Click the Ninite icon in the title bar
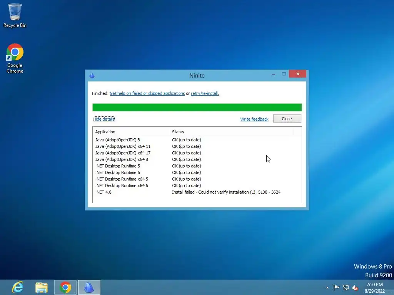The height and width of the screenshot is (295, 394). (92, 75)
